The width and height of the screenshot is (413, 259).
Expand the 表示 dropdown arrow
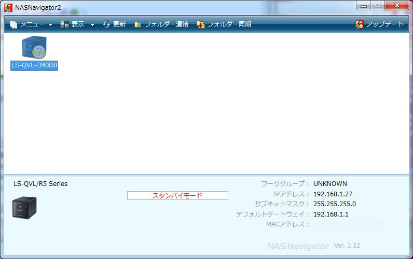tap(92, 25)
